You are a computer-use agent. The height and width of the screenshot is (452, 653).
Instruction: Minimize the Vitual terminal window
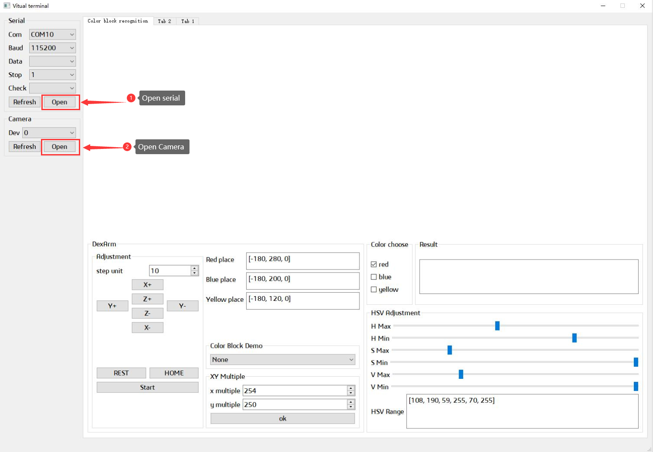(x=603, y=6)
